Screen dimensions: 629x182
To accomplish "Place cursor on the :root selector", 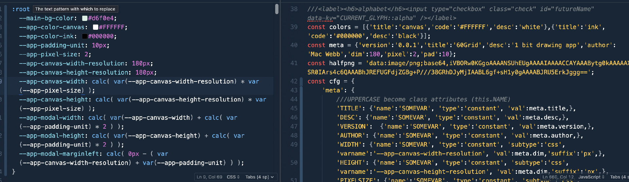I will [21, 9].
